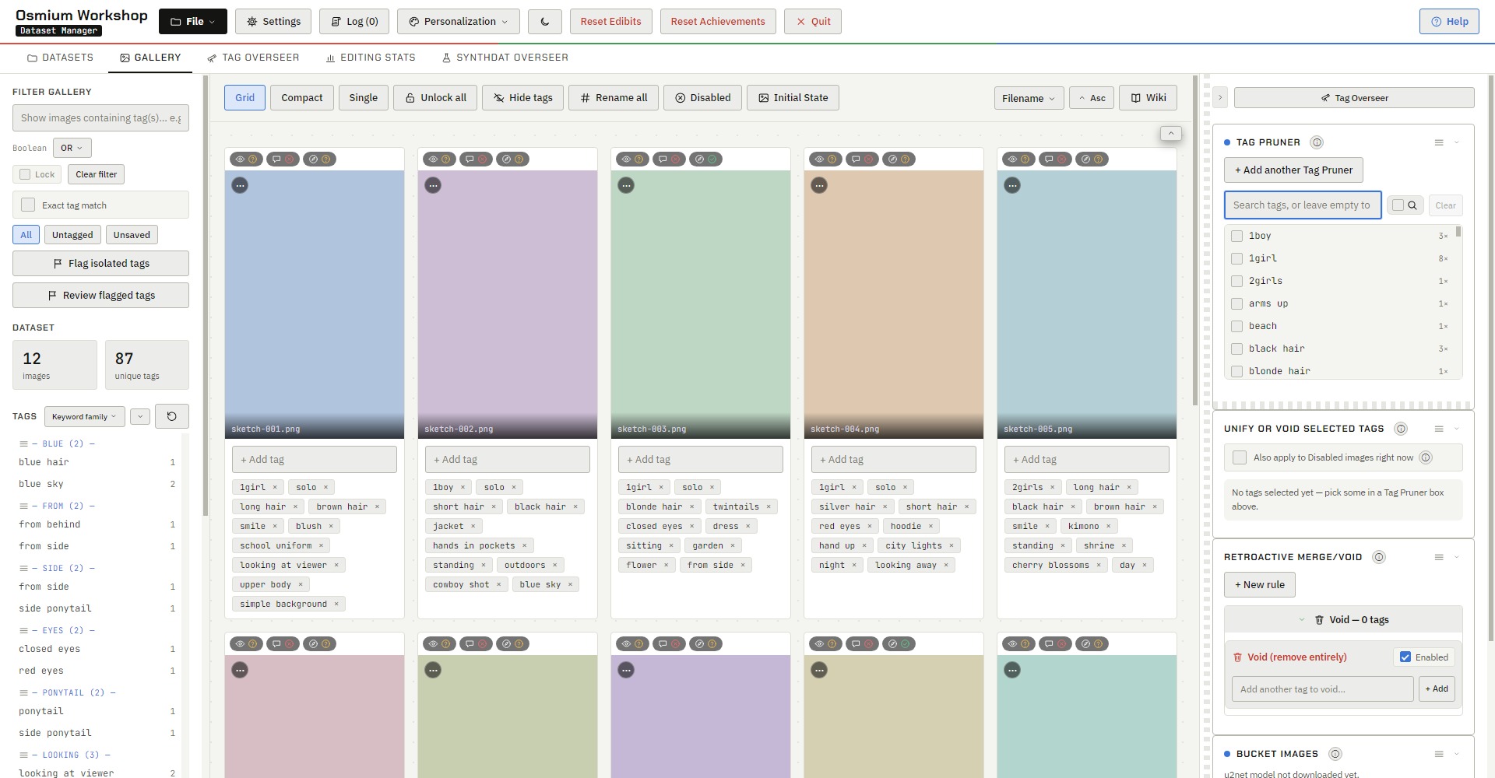1495x778 pixels.
Task: Open the Synthdat Overseer tab
Action: tap(505, 58)
